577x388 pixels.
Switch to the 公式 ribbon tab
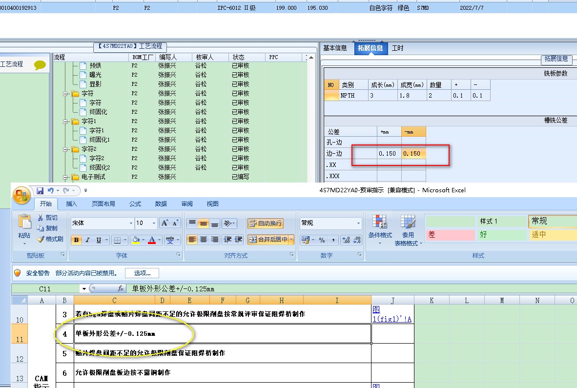pos(135,204)
